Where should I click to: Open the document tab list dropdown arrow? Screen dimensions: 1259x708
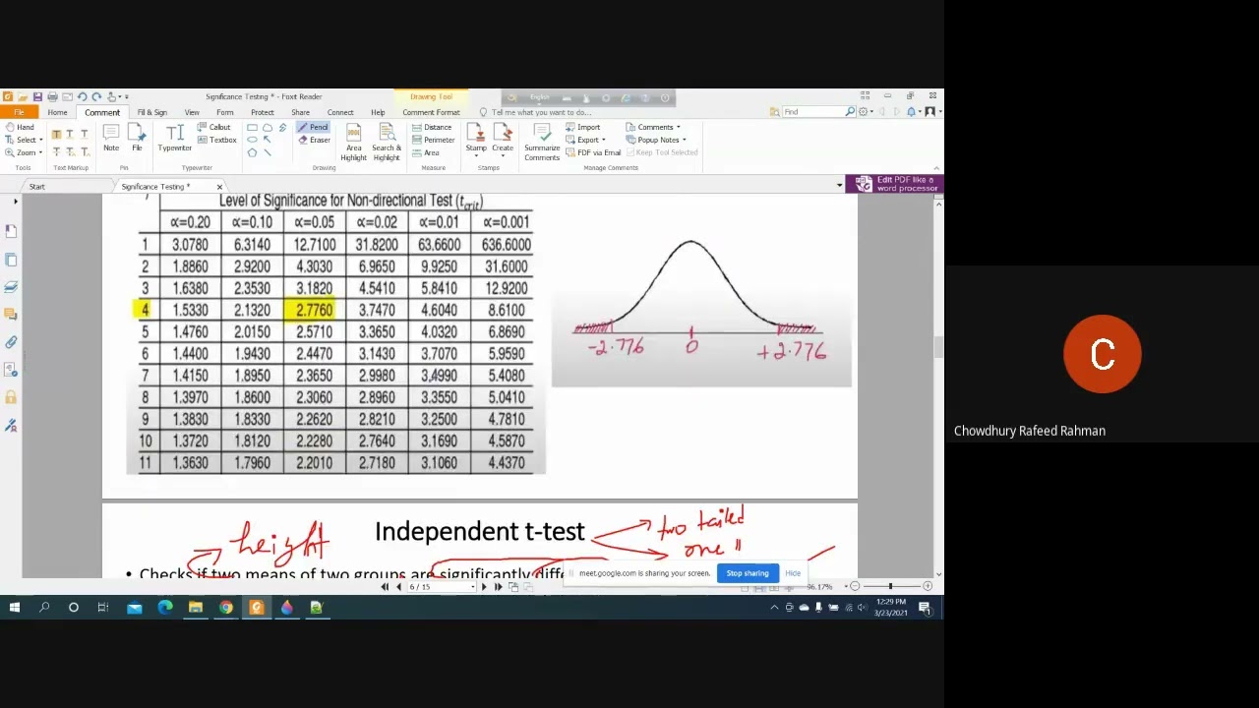pyautogui.click(x=839, y=185)
